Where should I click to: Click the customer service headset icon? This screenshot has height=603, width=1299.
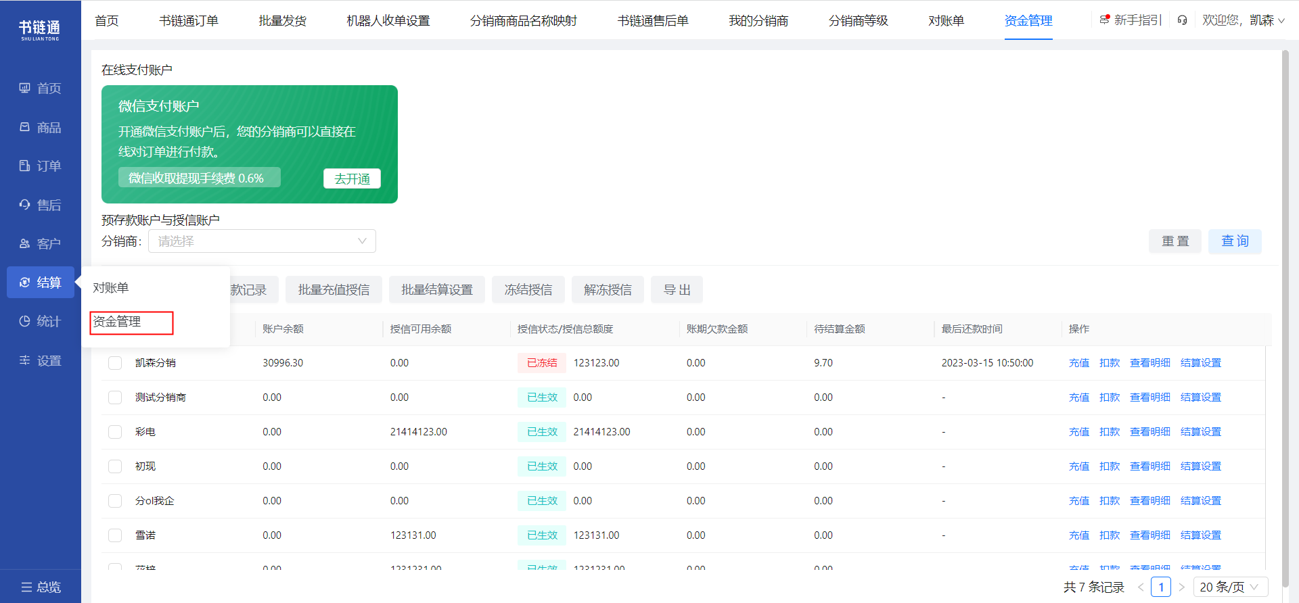click(1182, 20)
